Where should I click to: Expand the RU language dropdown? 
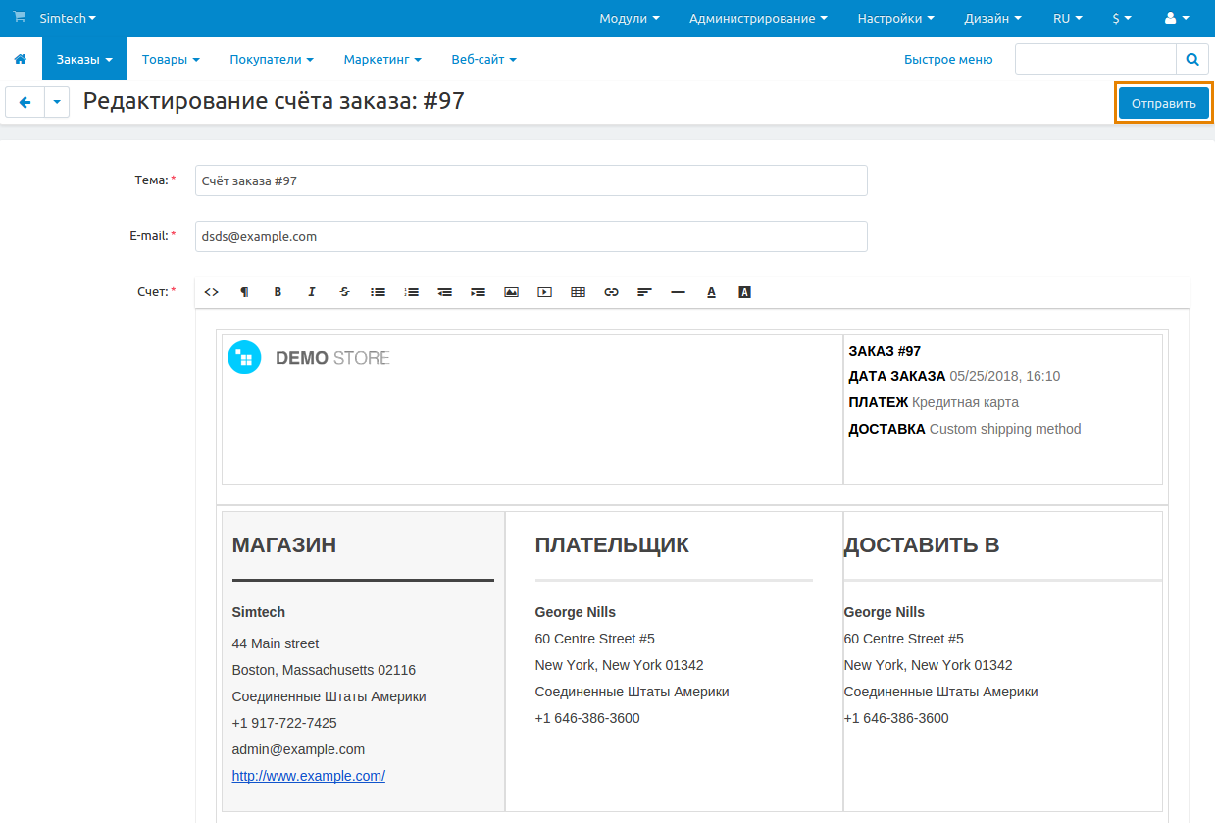point(1067,19)
